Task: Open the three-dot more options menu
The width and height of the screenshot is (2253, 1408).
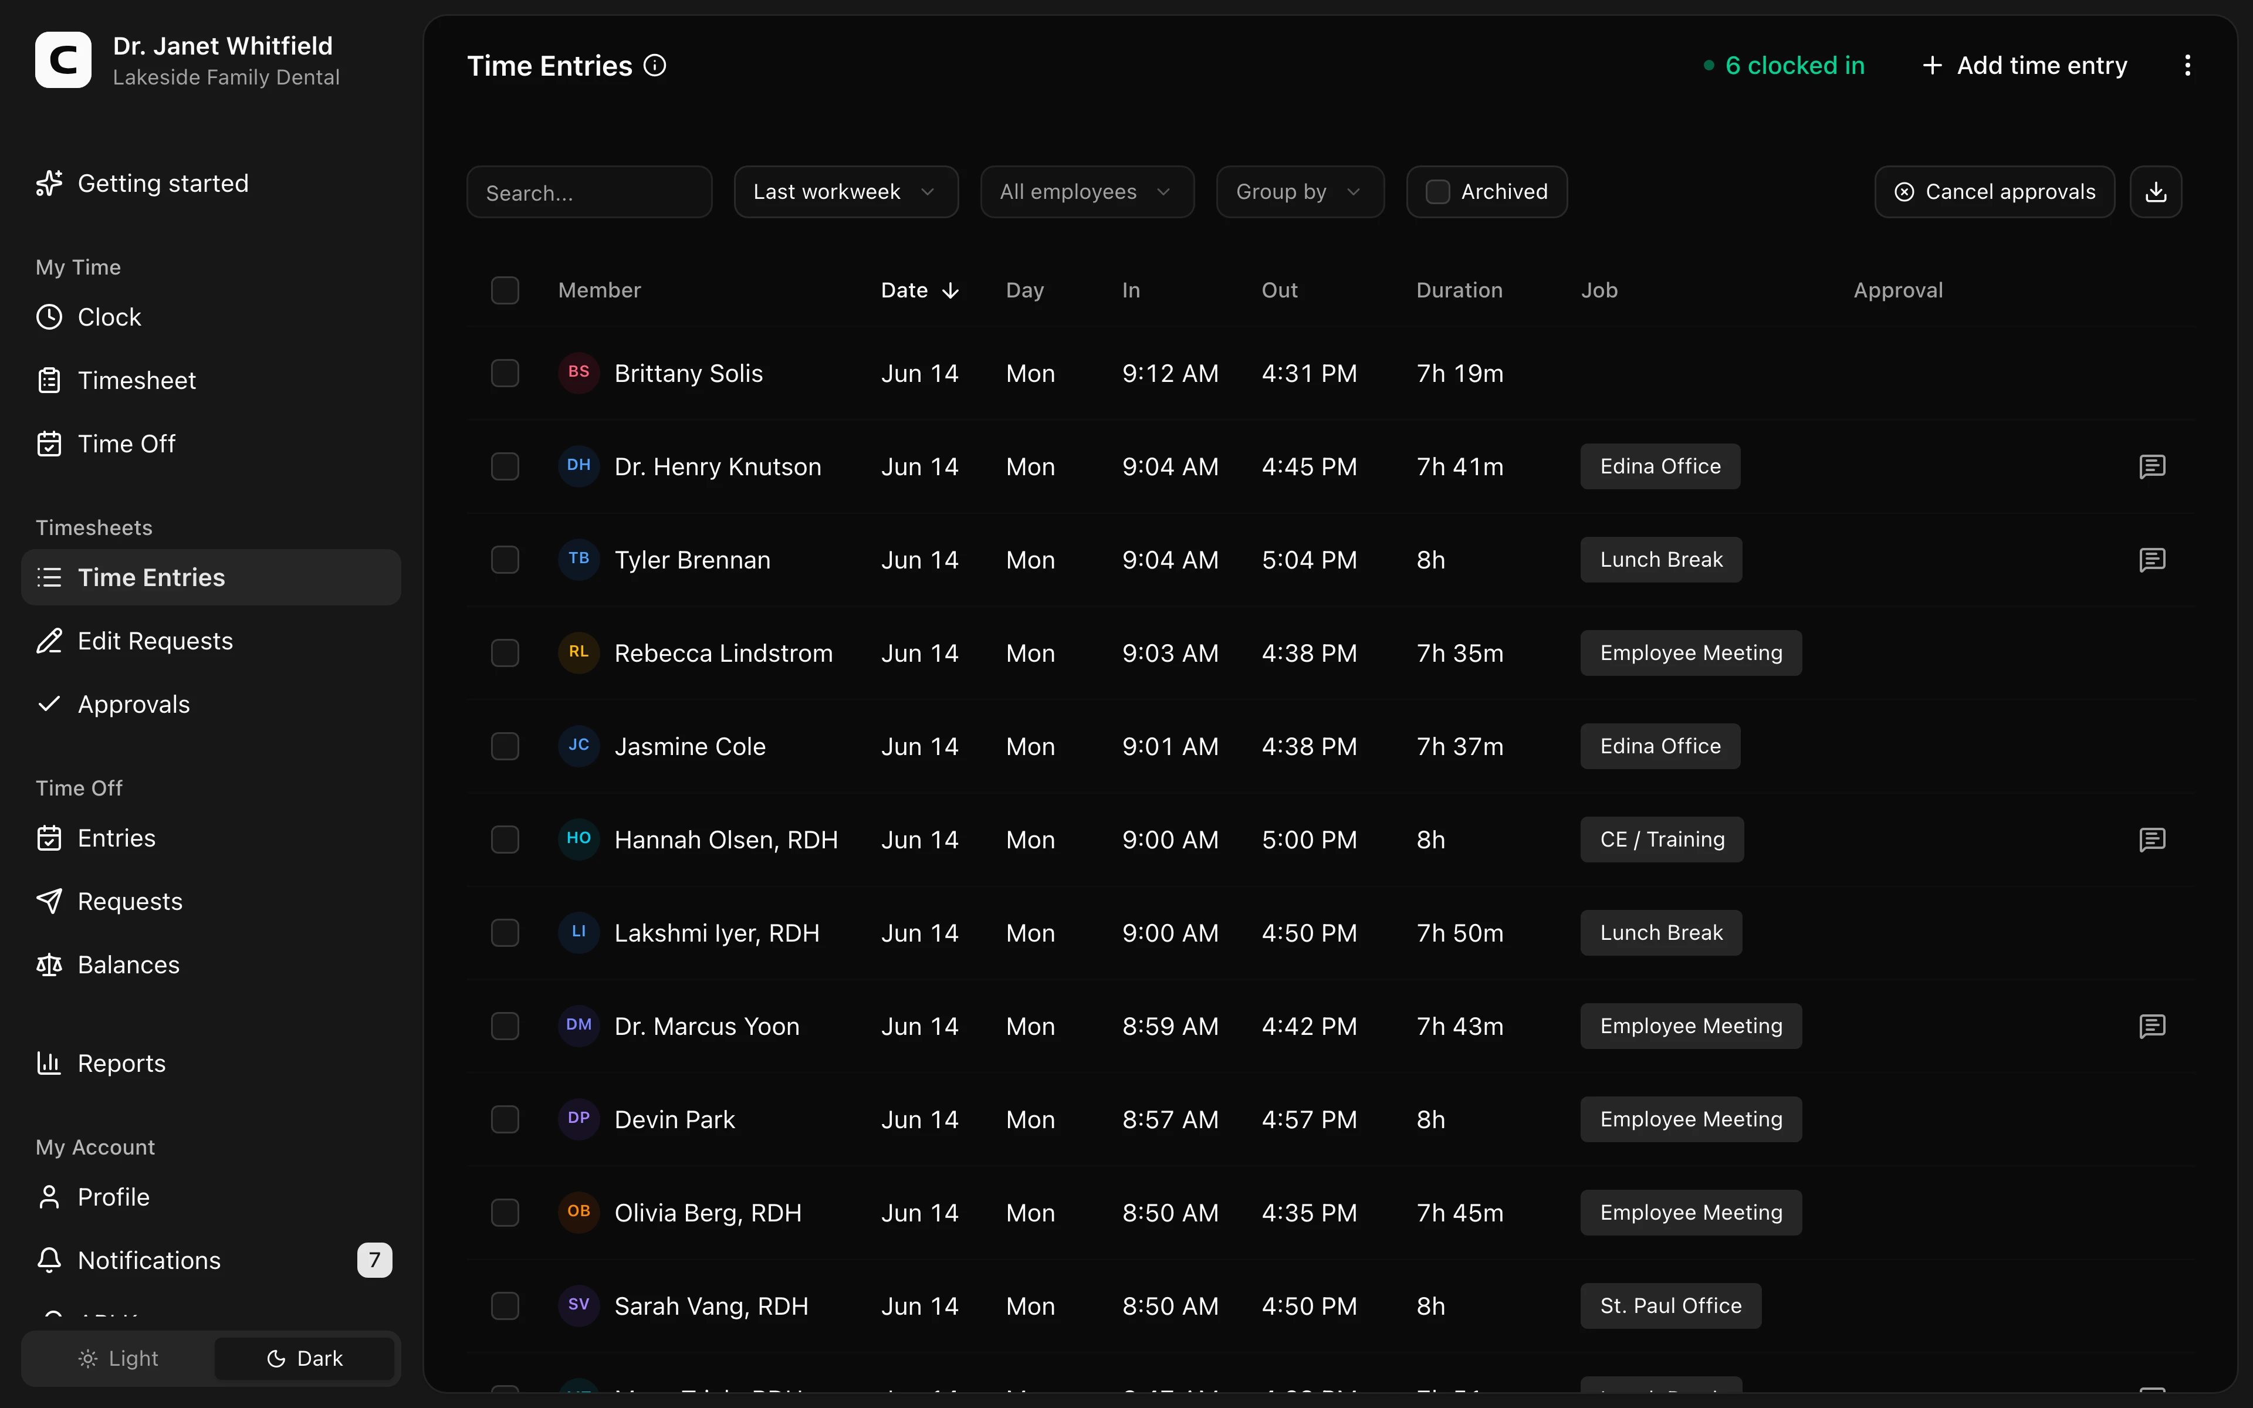Action: [2188, 65]
